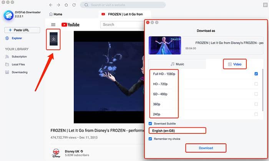Open the home page icon in toolbar
The height and width of the screenshot is (161, 269).
coord(66,5)
